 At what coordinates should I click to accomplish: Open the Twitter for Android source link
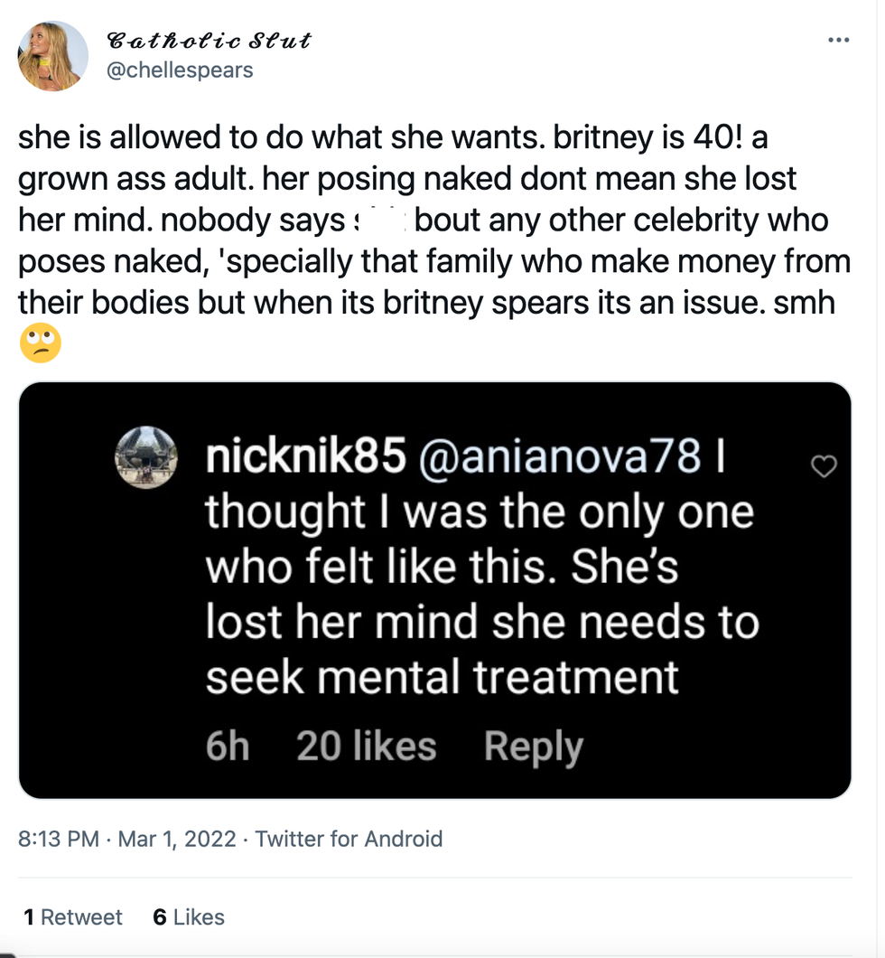click(349, 839)
